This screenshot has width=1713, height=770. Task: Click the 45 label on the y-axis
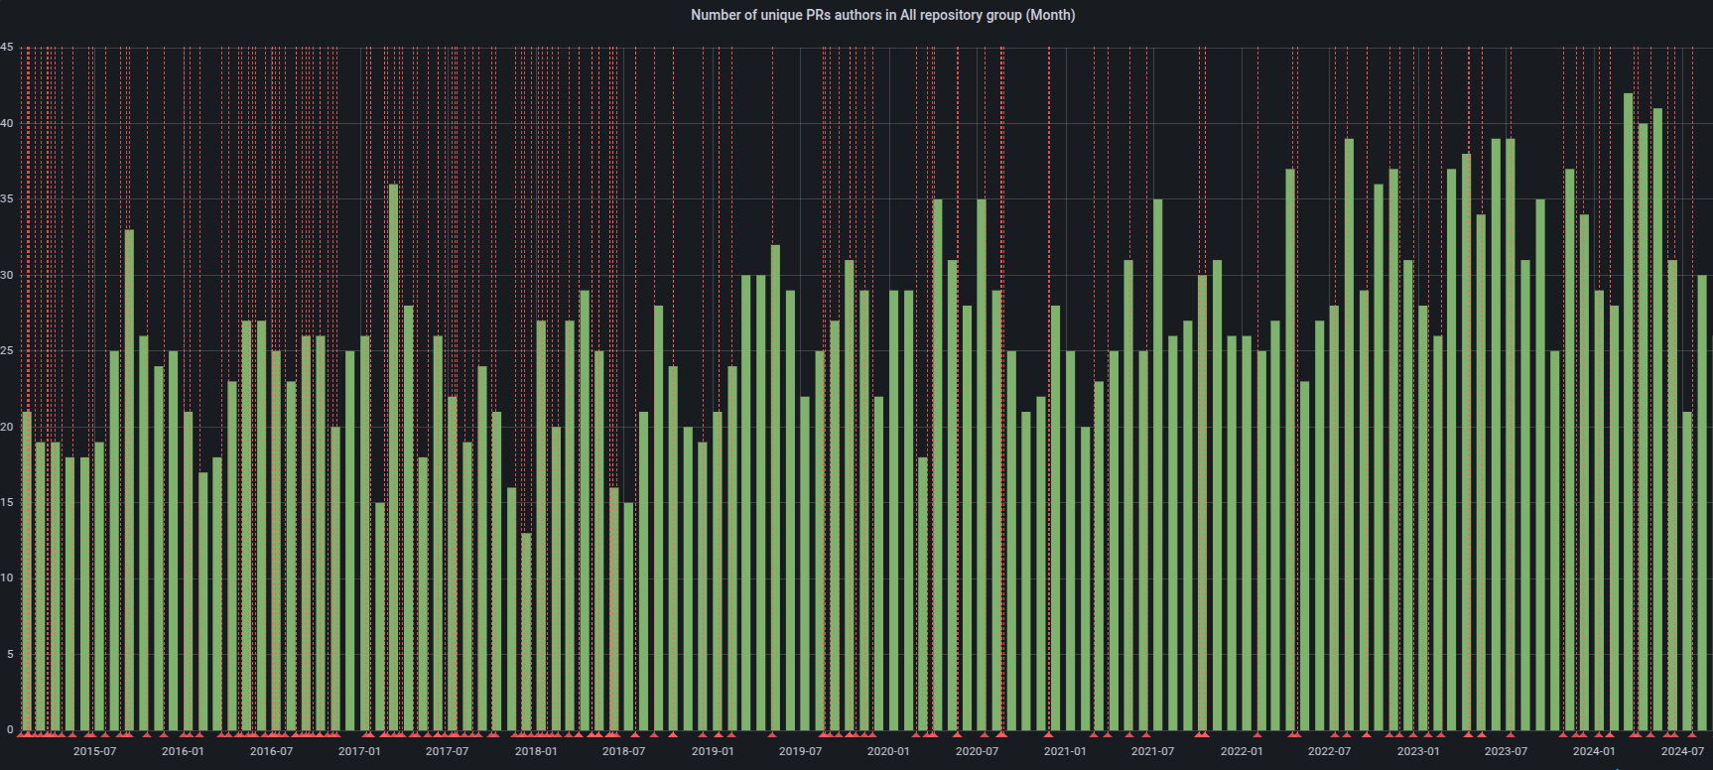pyautogui.click(x=7, y=47)
